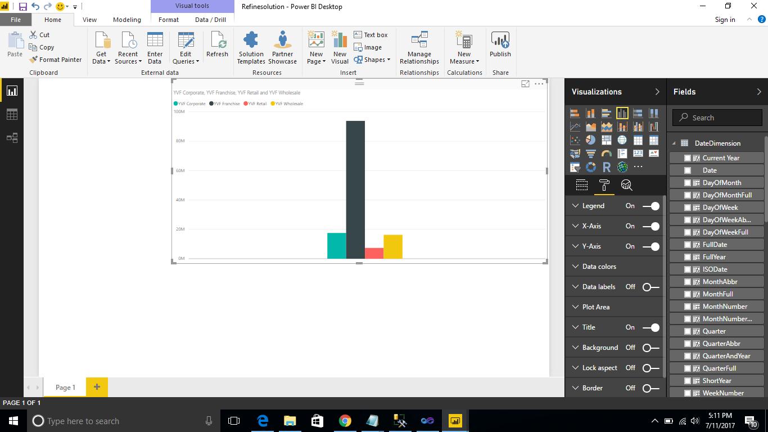Choose the R script visual icon

[606, 167]
